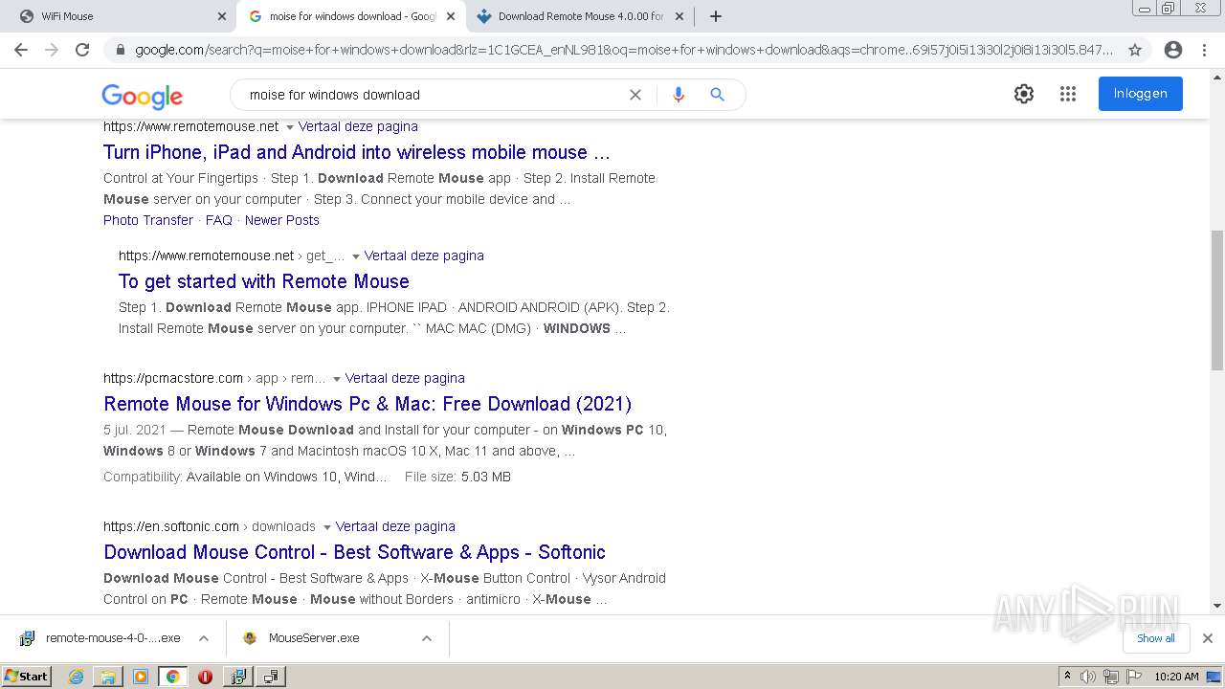Screen dimensions: 1225x689
Task: Open dropdown next to remotemouse.net get_ URL
Action: coord(356,256)
